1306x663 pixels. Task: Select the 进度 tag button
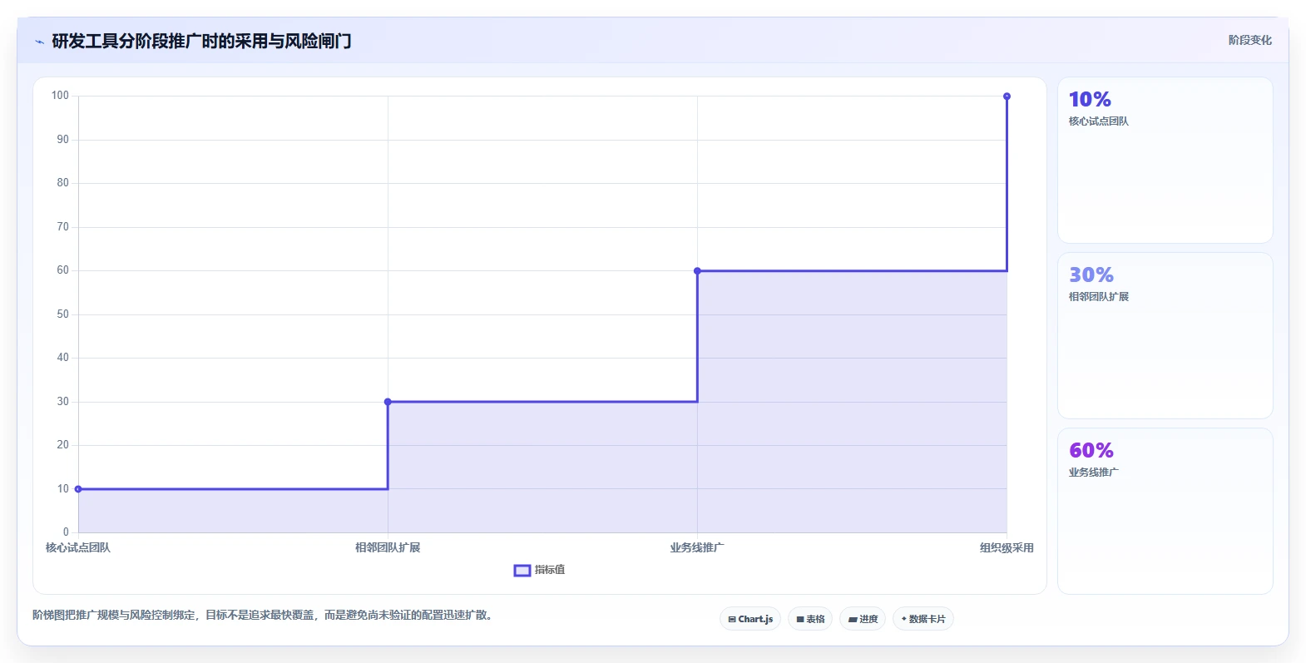(863, 619)
